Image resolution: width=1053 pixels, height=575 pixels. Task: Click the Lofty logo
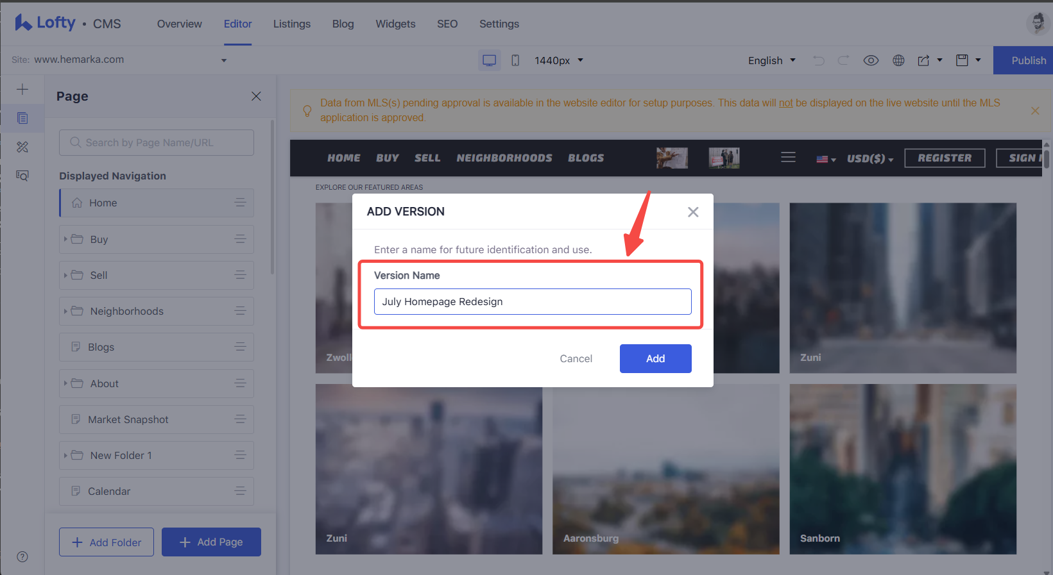[x=45, y=23]
